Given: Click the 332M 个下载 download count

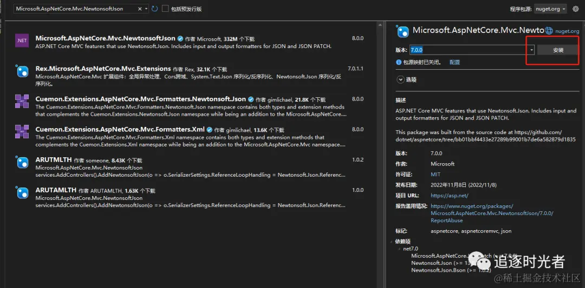Looking at the screenshot, I should point(239,39).
